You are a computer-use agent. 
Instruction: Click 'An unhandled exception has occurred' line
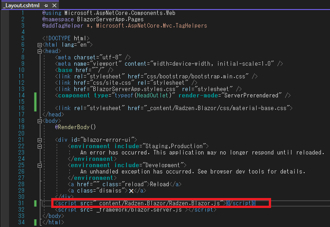point(193,172)
